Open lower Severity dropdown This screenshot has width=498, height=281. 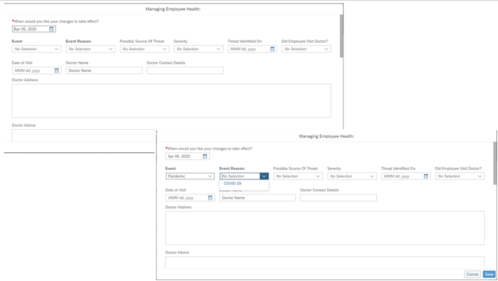[352, 176]
